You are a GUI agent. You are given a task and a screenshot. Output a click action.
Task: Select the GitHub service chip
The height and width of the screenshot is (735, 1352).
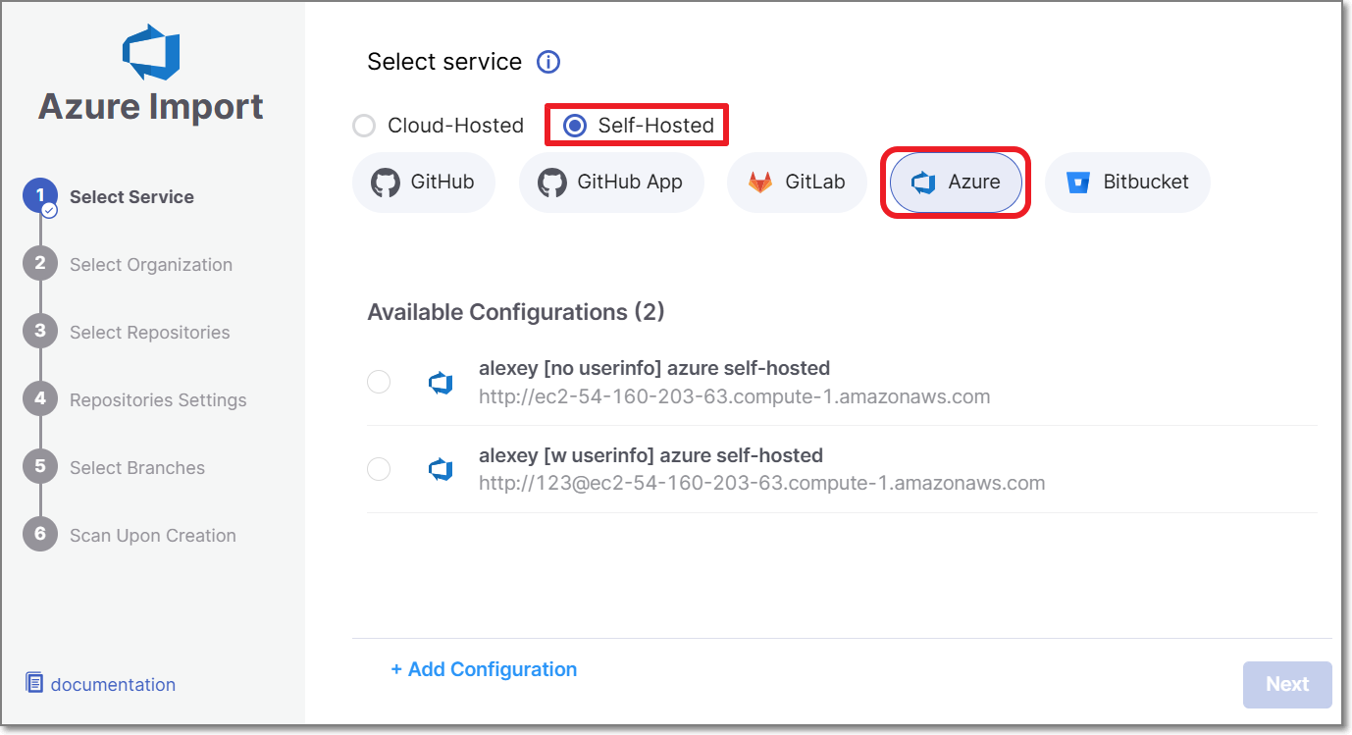(423, 183)
